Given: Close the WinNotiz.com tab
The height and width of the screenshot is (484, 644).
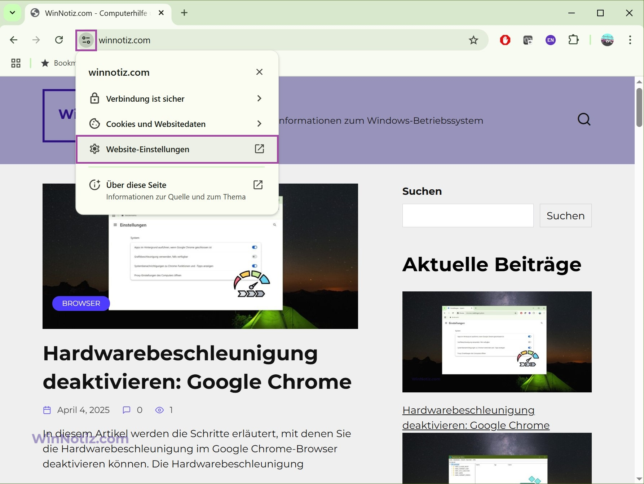Looking at the screenshot, I should tap(161, 13).
